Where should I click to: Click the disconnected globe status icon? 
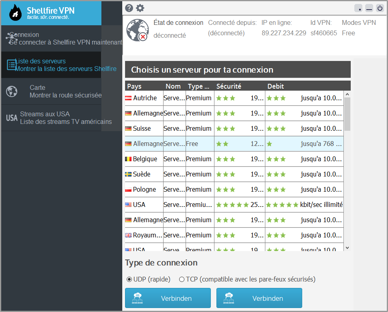coord(137,30)
